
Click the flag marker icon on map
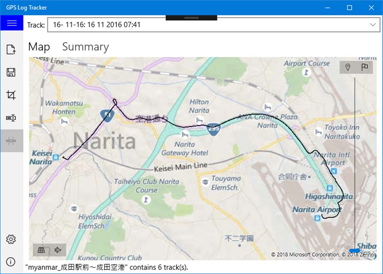[x=364, y=67]
